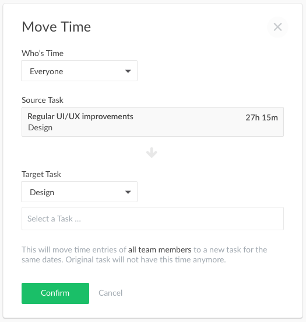The height and width of the screenshot is (322, 306).
Task: Click the bold all team members text
Action: coord(160,250)
